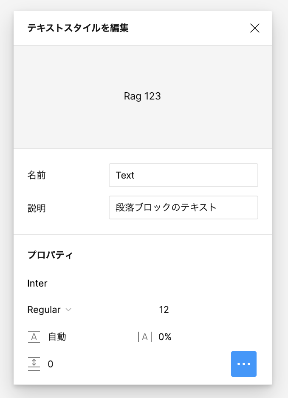Click the Rag 123 preview text

click(142, 97)
